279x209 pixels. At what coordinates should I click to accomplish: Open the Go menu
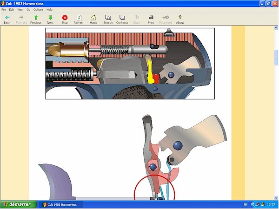click(28, 10)
